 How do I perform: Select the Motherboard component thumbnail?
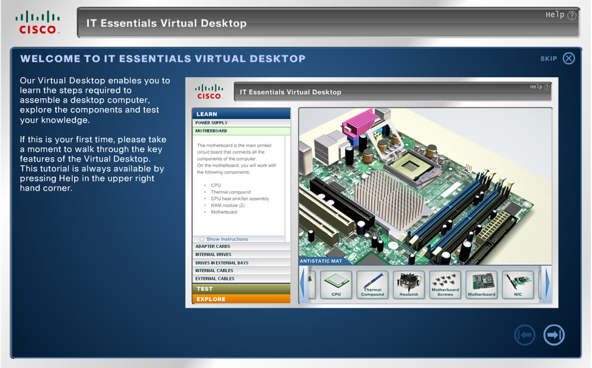point(481,285)
